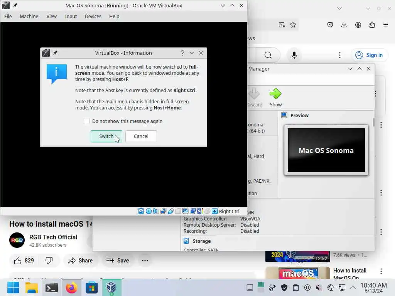395x296 pixels.
Task: Click the VM window's title bar down chevron
Action: tap(223, 5)
